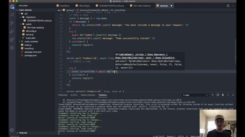Viewport: 245px width, 137px height.
Task: Click the LF end-of-line status item
Action: (x=187, y=136)
